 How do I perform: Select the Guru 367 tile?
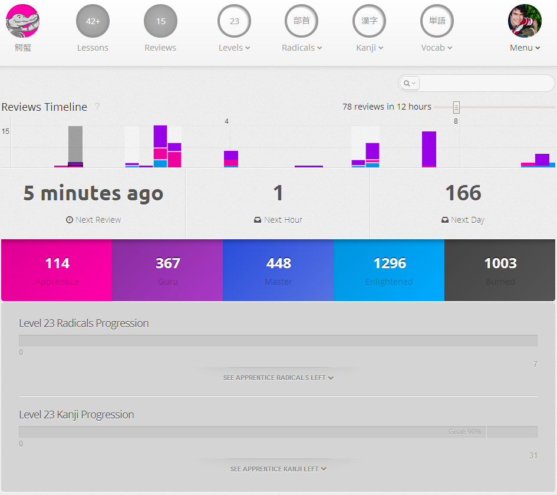pos(167,270)
